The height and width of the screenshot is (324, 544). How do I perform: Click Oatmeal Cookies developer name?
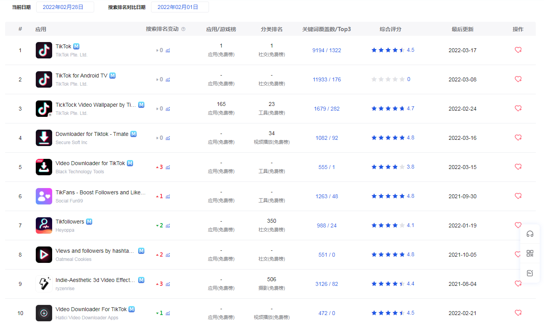74,259
